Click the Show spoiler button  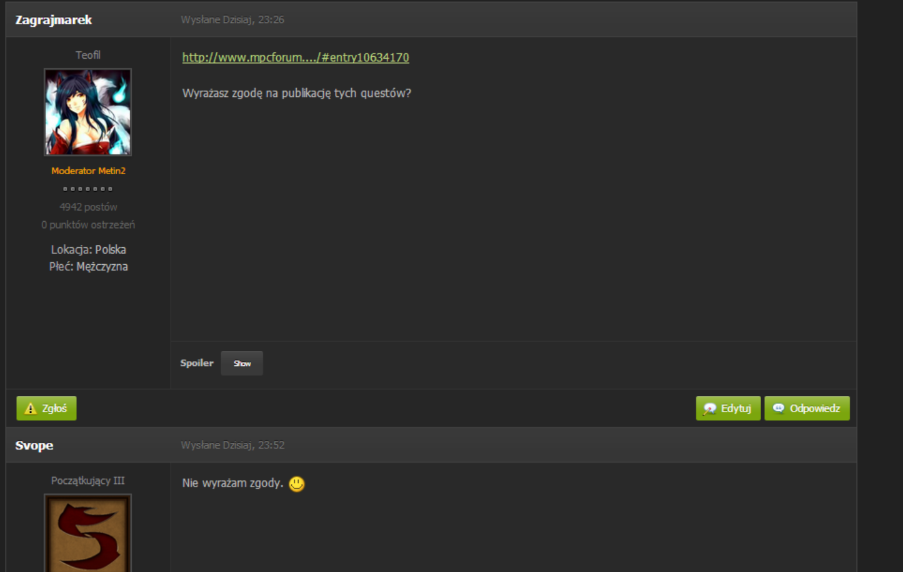tap(242, 363)
